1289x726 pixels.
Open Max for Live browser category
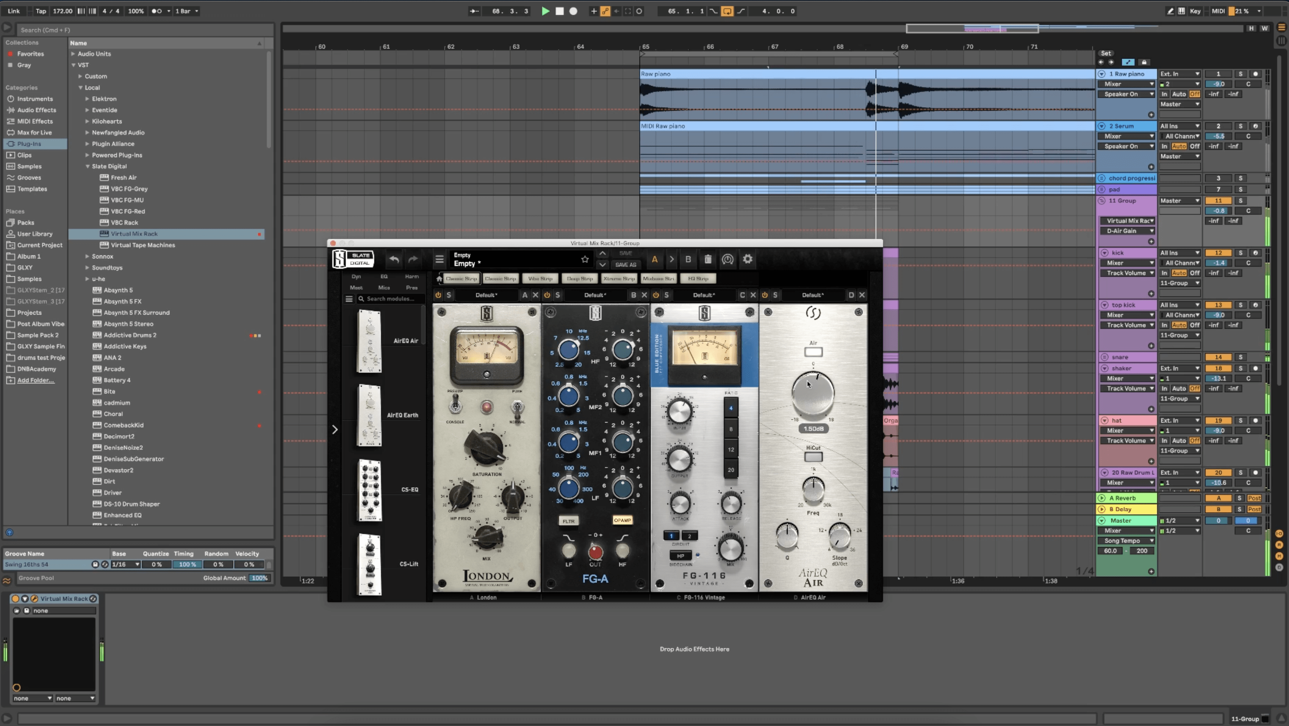pos(34,133)
